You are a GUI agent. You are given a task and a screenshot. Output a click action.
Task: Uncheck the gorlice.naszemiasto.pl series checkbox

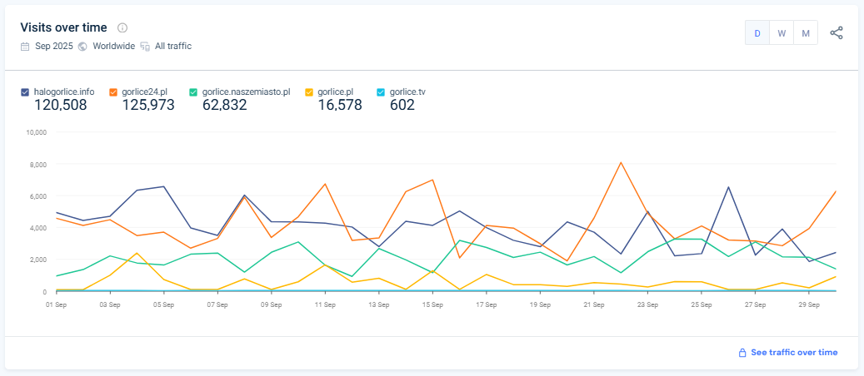click(x=193, y=92)
